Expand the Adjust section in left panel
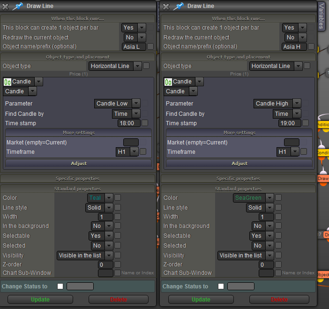329x309 pixels. pyautogui.click(x=78, y=163)
